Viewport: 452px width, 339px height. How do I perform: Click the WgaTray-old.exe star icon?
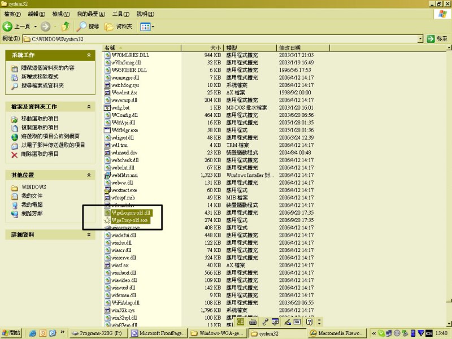(107, 220)
